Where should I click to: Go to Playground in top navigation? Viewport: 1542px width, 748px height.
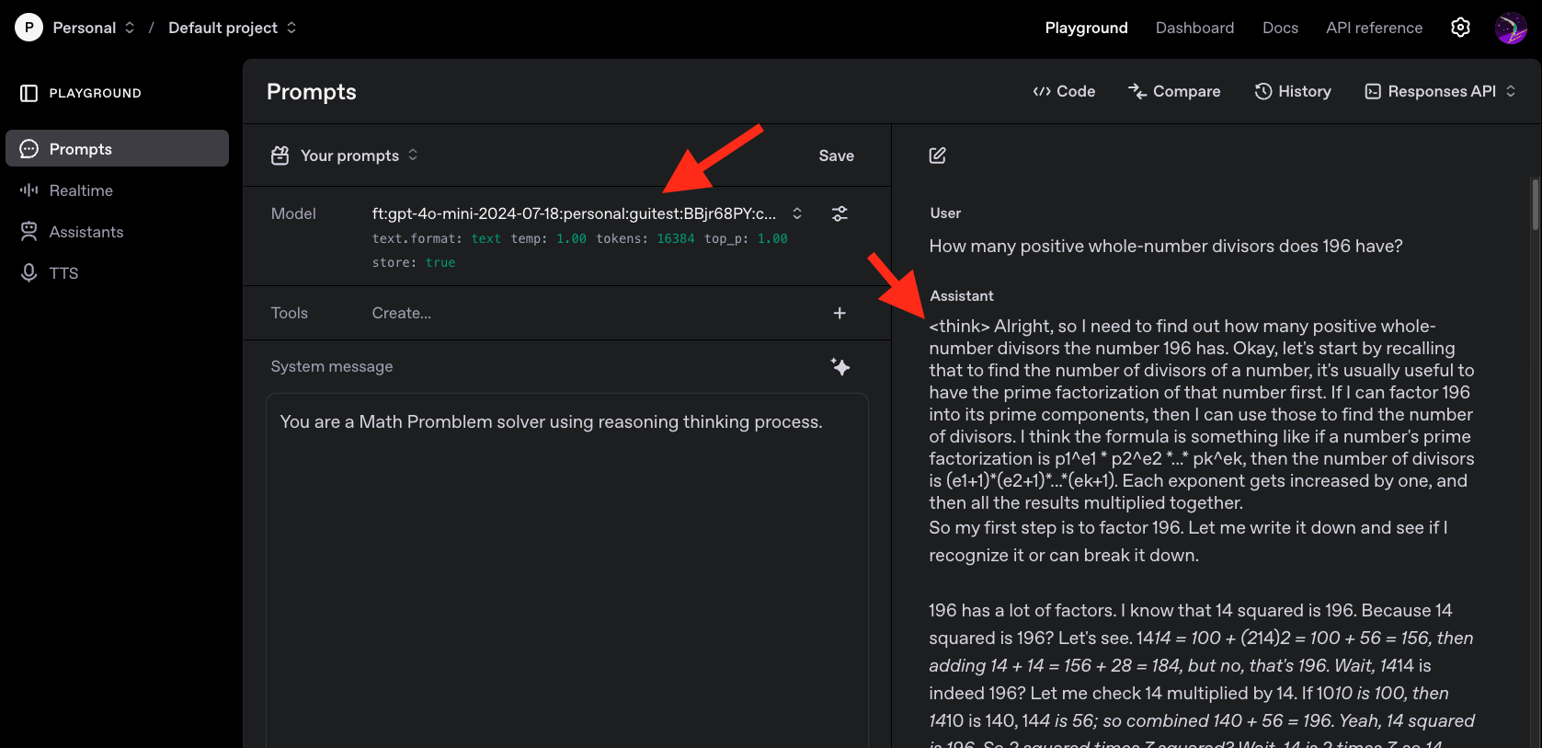[1086, 28]
